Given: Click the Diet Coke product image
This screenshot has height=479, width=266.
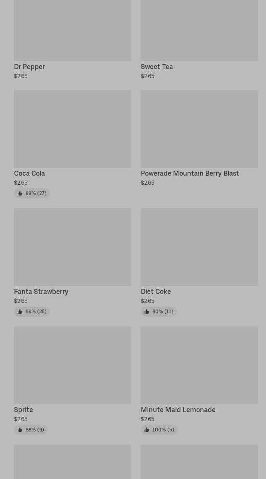Looking at the screenshot, I should tap(199, 247).
